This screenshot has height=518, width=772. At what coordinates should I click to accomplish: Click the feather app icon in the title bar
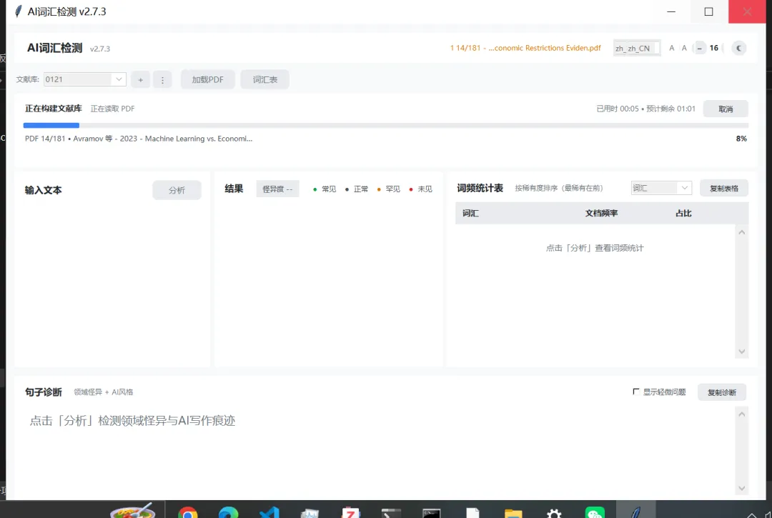(18, 11)
